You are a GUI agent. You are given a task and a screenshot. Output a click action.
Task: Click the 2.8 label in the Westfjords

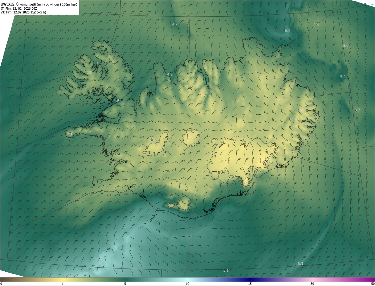point(89,73)
